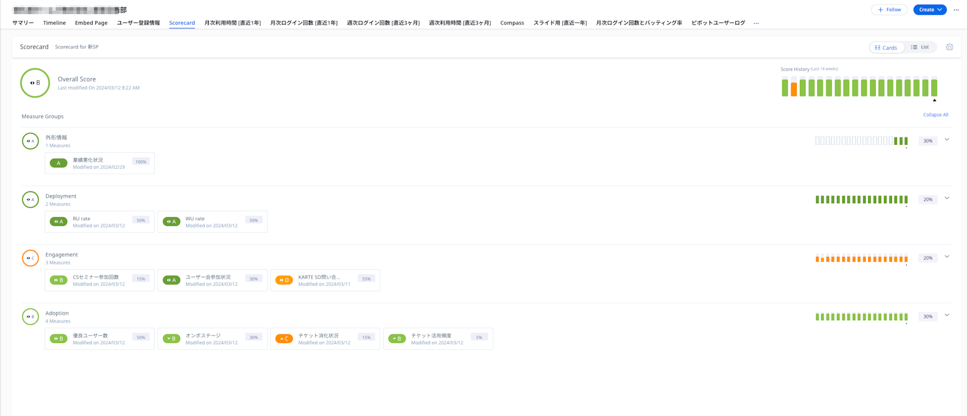Click the orange bar in Score History
Screen dimensions: 967x416
(794, 90)
